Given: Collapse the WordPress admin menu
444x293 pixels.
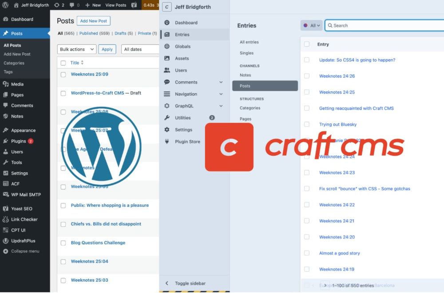Looking at the screenshot, I should (21, 251).
